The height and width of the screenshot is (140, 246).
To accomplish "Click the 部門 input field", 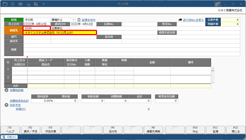I will point(37,37).
